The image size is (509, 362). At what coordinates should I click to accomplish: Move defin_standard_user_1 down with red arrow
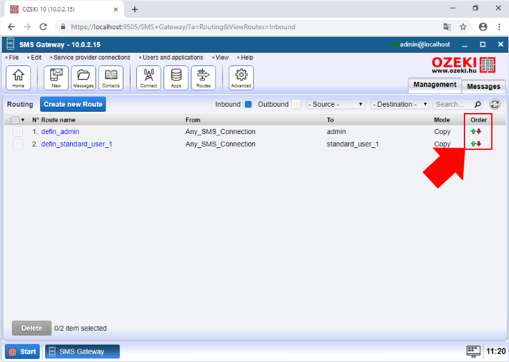479,144
